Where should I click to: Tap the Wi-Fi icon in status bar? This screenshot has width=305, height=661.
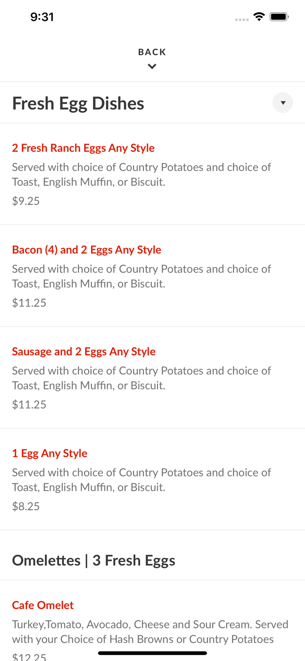[259, 17]
